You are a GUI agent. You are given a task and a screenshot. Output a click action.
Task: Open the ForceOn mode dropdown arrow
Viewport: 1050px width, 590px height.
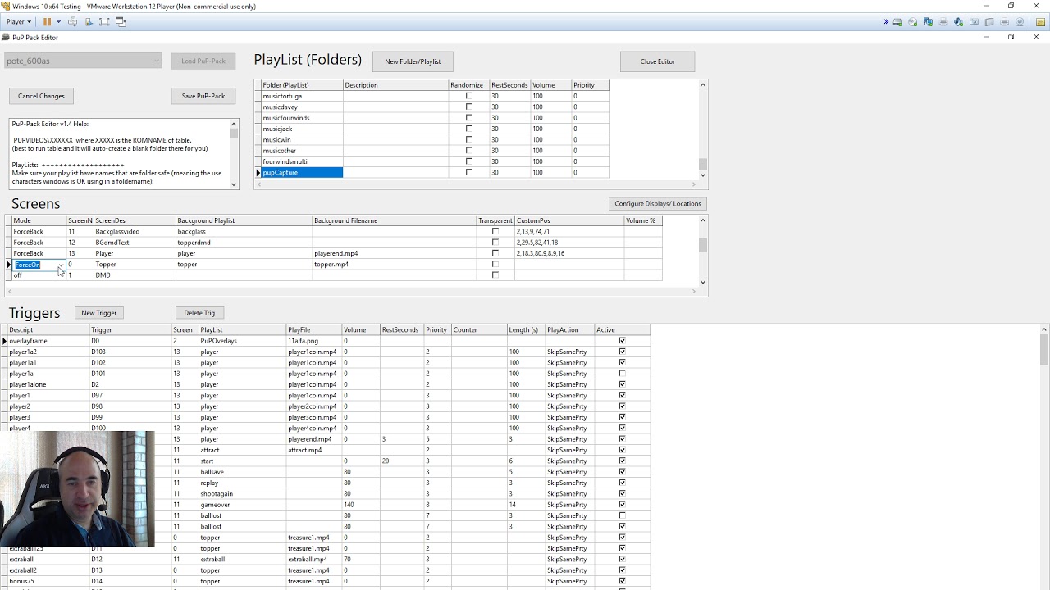click(61, 265)
